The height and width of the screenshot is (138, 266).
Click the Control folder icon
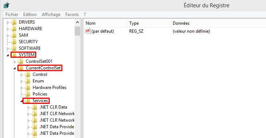click(28, 74)
